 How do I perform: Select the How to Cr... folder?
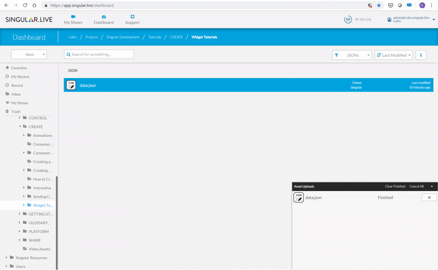coord(40,179)
